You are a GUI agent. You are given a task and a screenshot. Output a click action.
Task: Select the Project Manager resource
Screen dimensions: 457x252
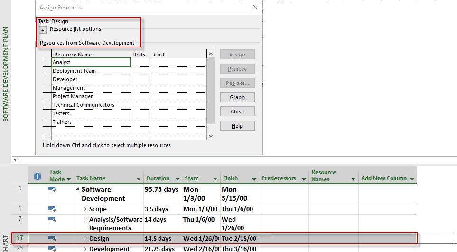91,96
